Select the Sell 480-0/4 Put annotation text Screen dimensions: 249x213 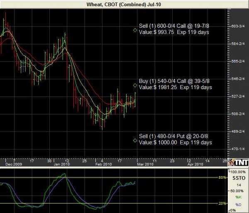tap(175, 139)
